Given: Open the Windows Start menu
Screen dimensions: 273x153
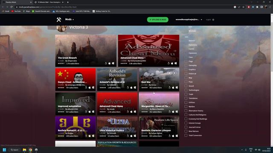Looking at the screenshot, I should click(4, 150).
